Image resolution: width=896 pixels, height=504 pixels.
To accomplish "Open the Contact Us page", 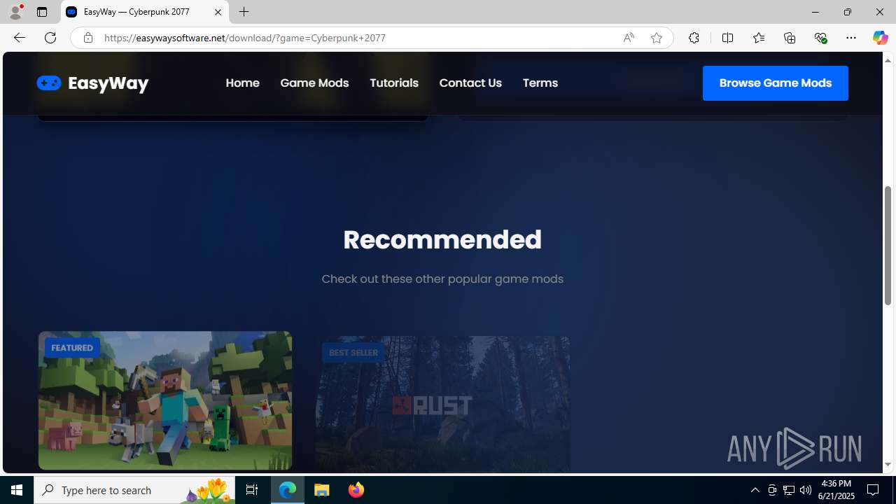I will click(x=470, y=83).
